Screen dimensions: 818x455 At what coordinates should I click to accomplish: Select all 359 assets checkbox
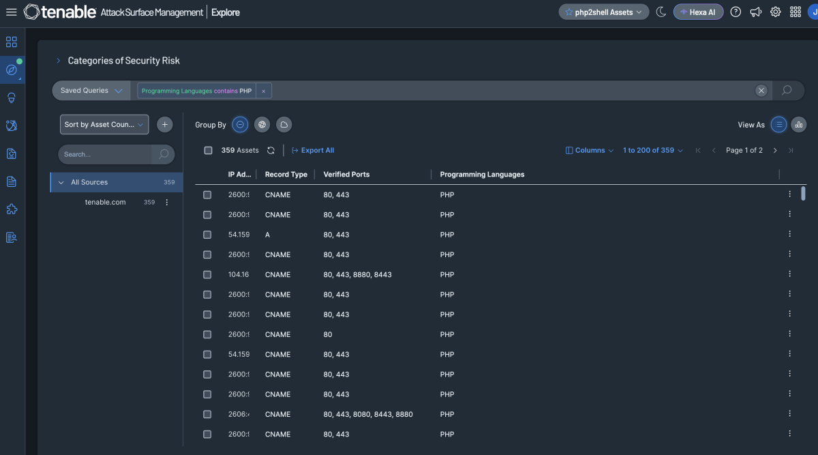209,151
